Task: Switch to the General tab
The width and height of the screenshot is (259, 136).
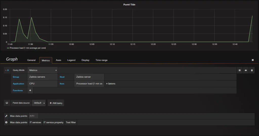Action: (x=31, y=60)
